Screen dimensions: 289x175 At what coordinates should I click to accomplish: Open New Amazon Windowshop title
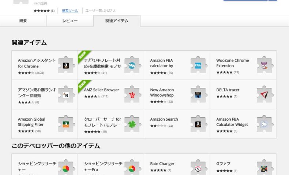tap(162, 92)
